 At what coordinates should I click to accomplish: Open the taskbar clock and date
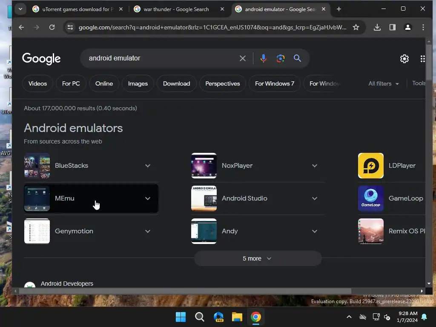[407, 317]
